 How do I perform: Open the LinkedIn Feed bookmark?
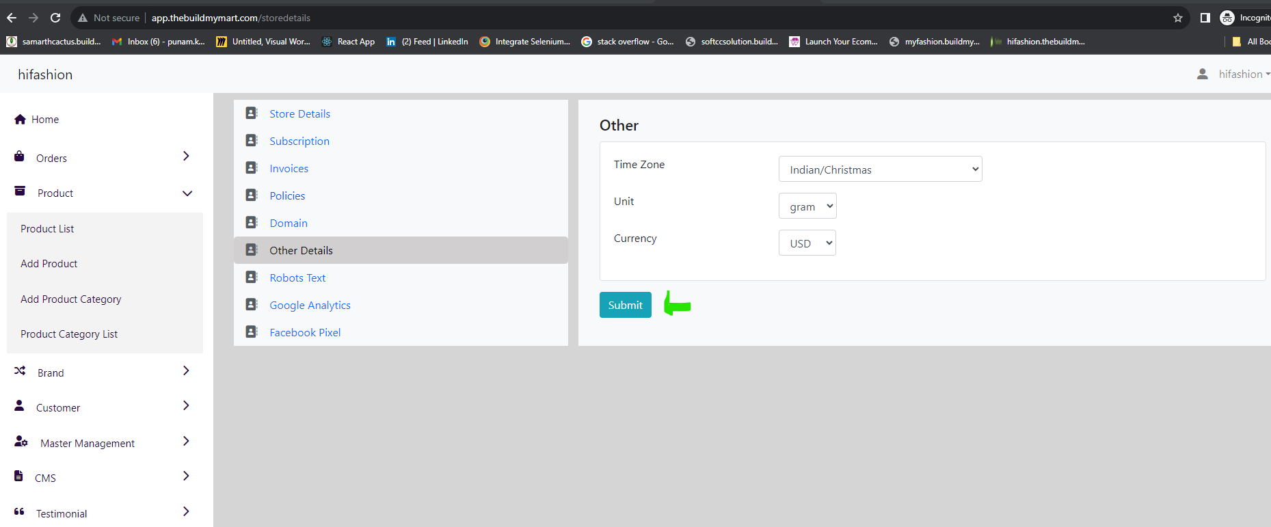pyautogui.click(x=427, y=42)
